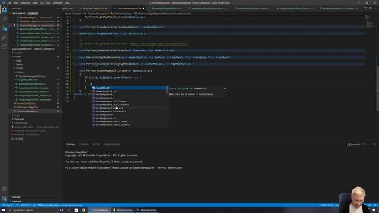The height and width of the screenshot is (213, 379).
Task: Open the editor More Actions ellipsis
Action: click(x=375, y=8)
